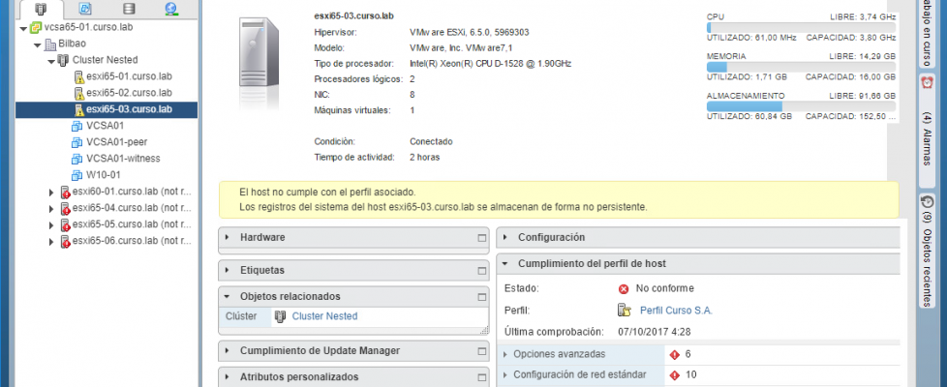Maximize Cumplimiento de Update Manager panel

481,351
